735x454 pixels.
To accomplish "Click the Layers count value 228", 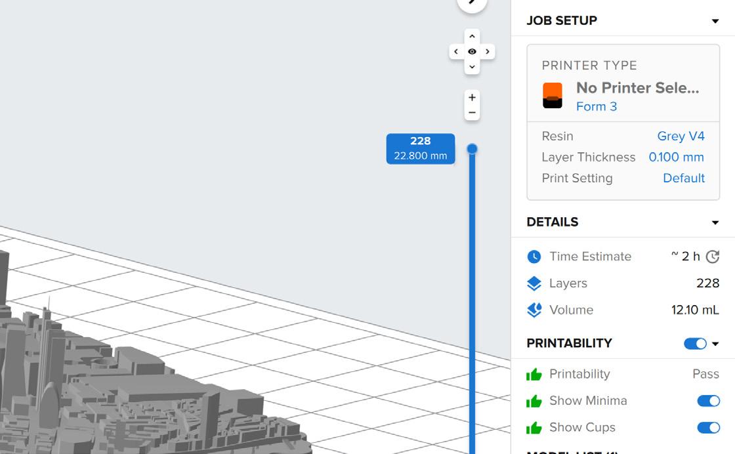I will (x=708, y=283).
